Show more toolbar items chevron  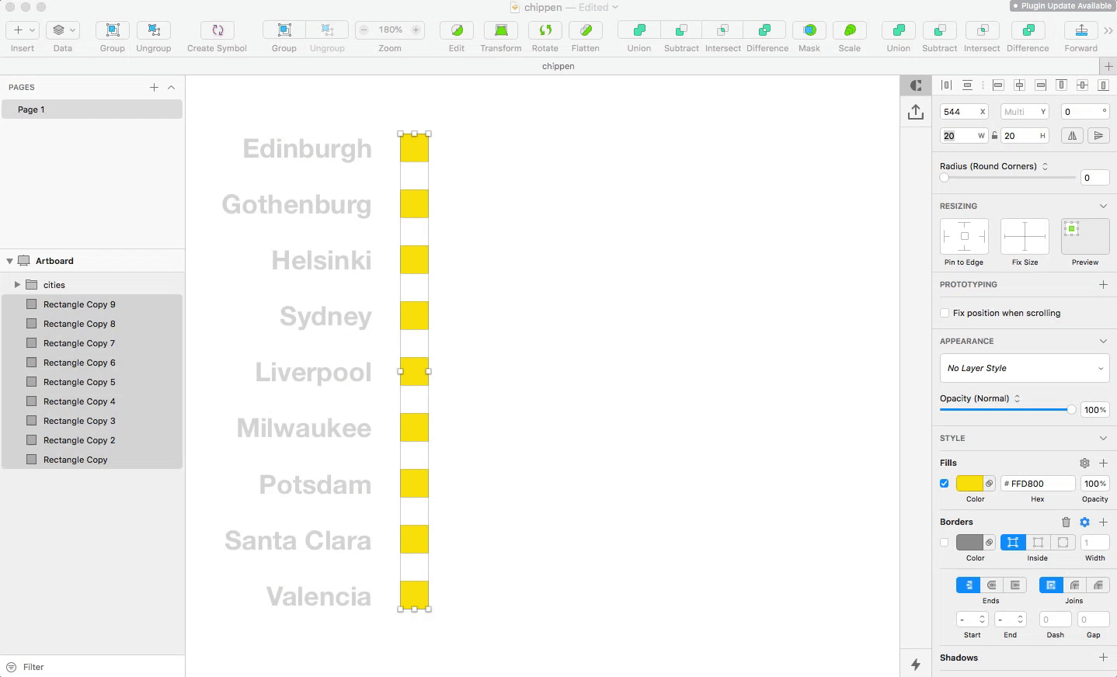click(x=1108, y=30)
